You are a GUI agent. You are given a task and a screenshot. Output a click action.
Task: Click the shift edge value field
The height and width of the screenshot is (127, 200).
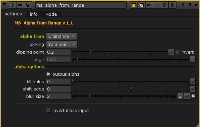[x=58, y=89]
